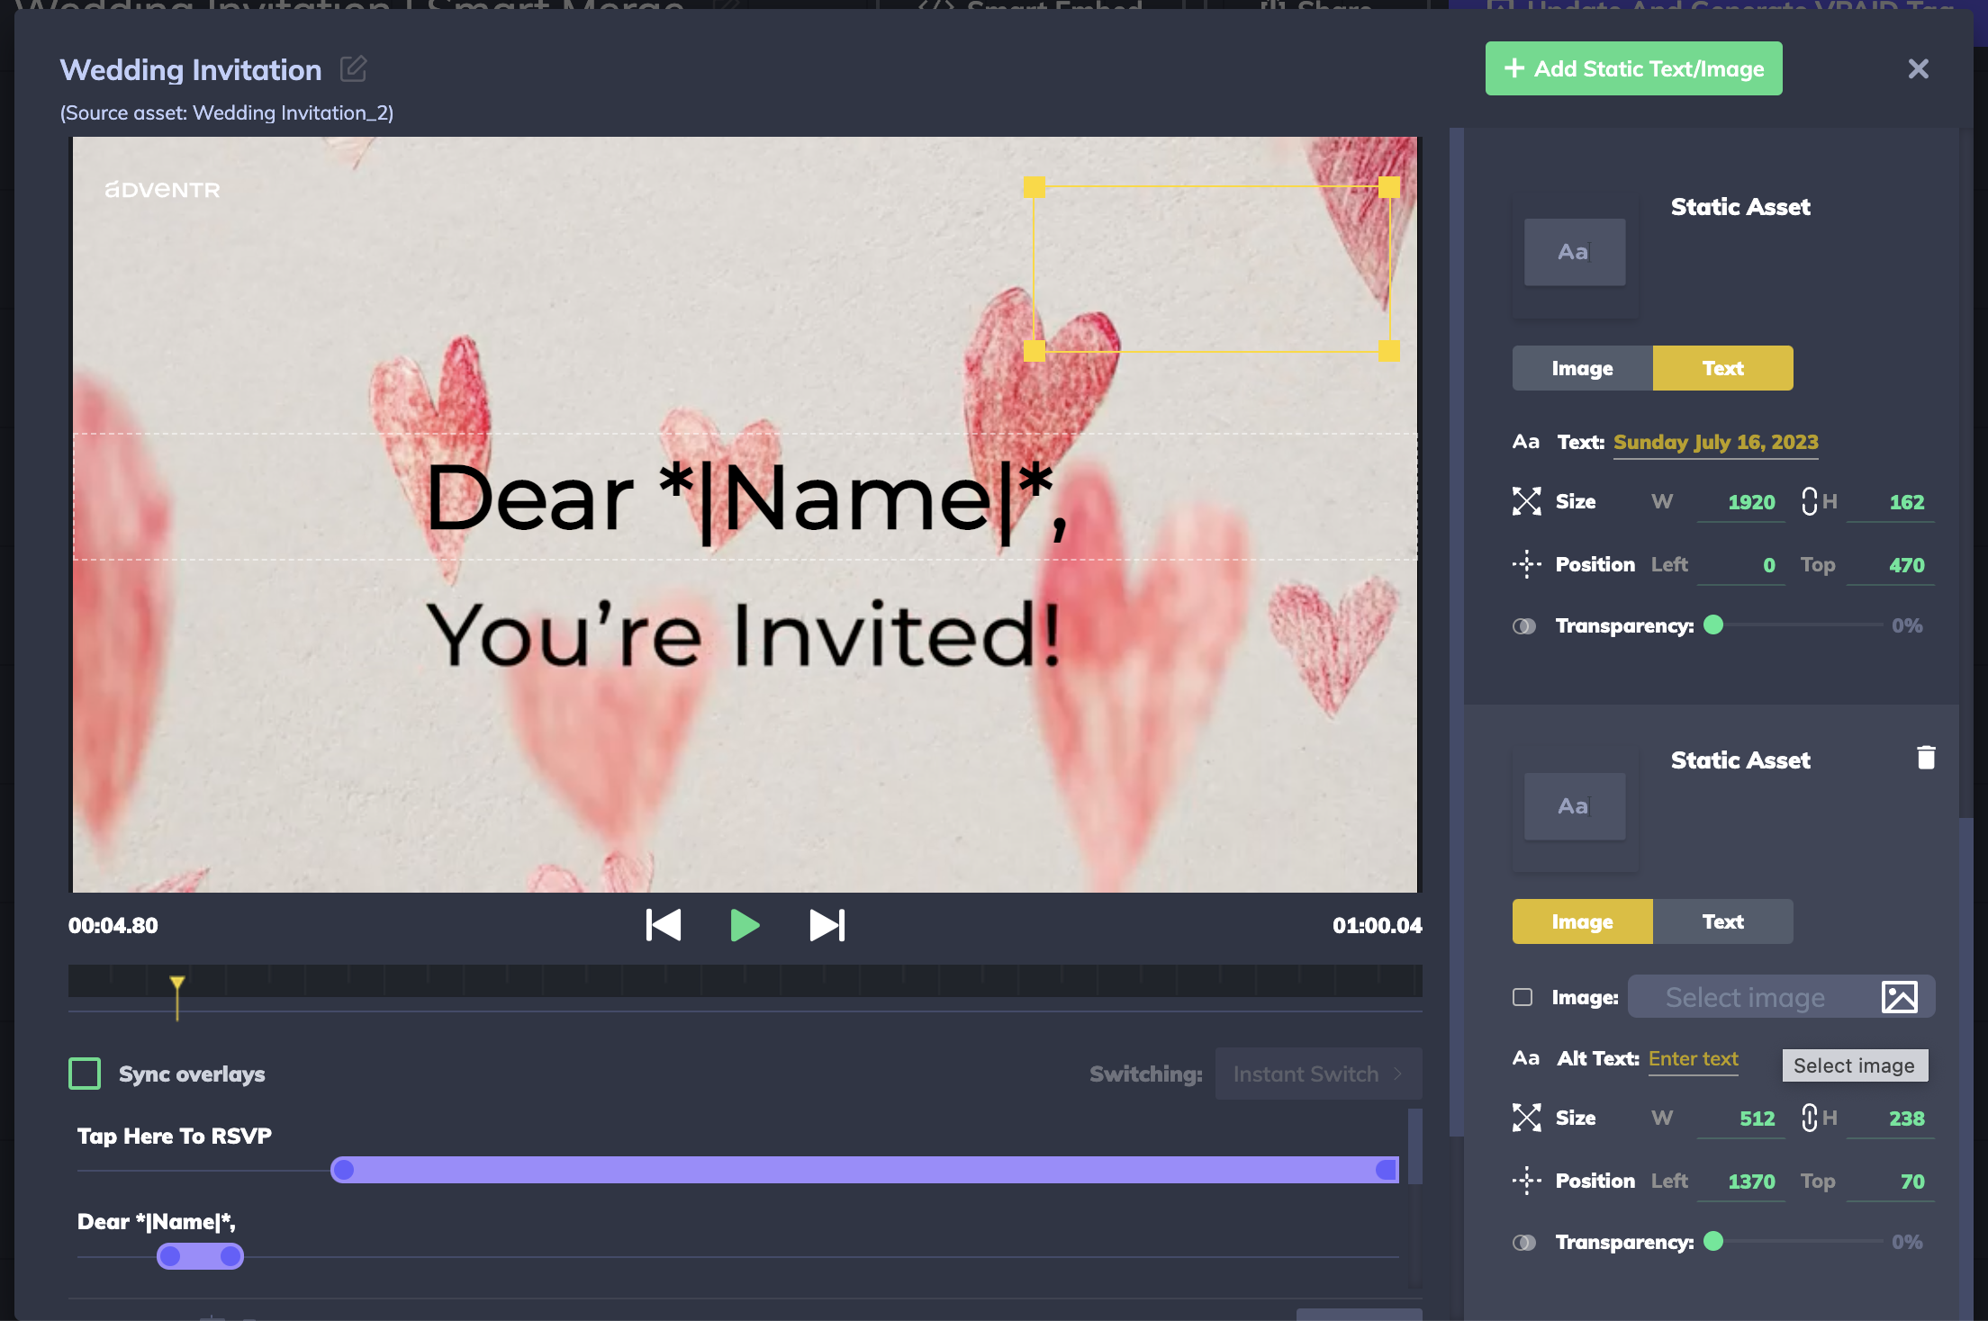The width and height of the screenshot is (1988, 1321).
Task: Click the edit title pencil icon
Action: tap(353, 68)
